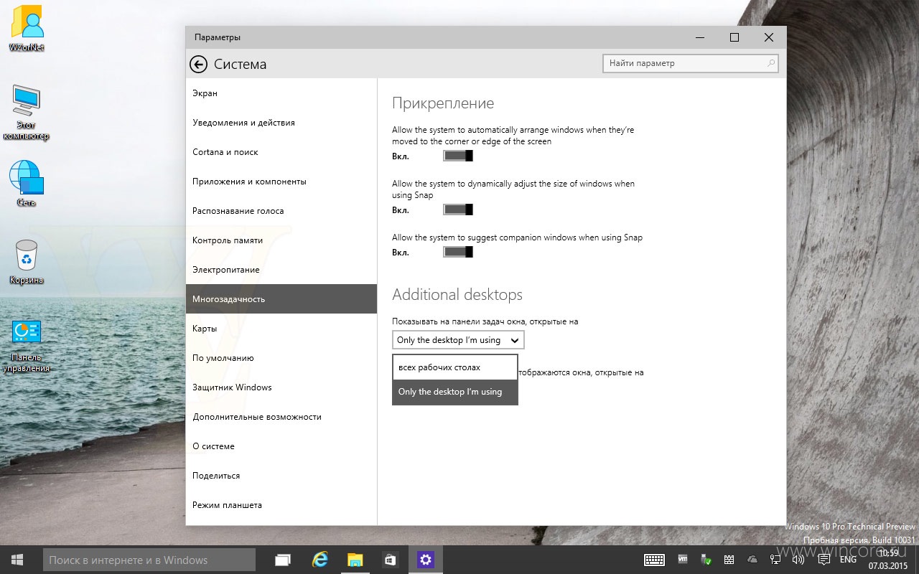Go back using the Система back arrow
The width and height of the screenshot is (919, 574).
[198, 64]
